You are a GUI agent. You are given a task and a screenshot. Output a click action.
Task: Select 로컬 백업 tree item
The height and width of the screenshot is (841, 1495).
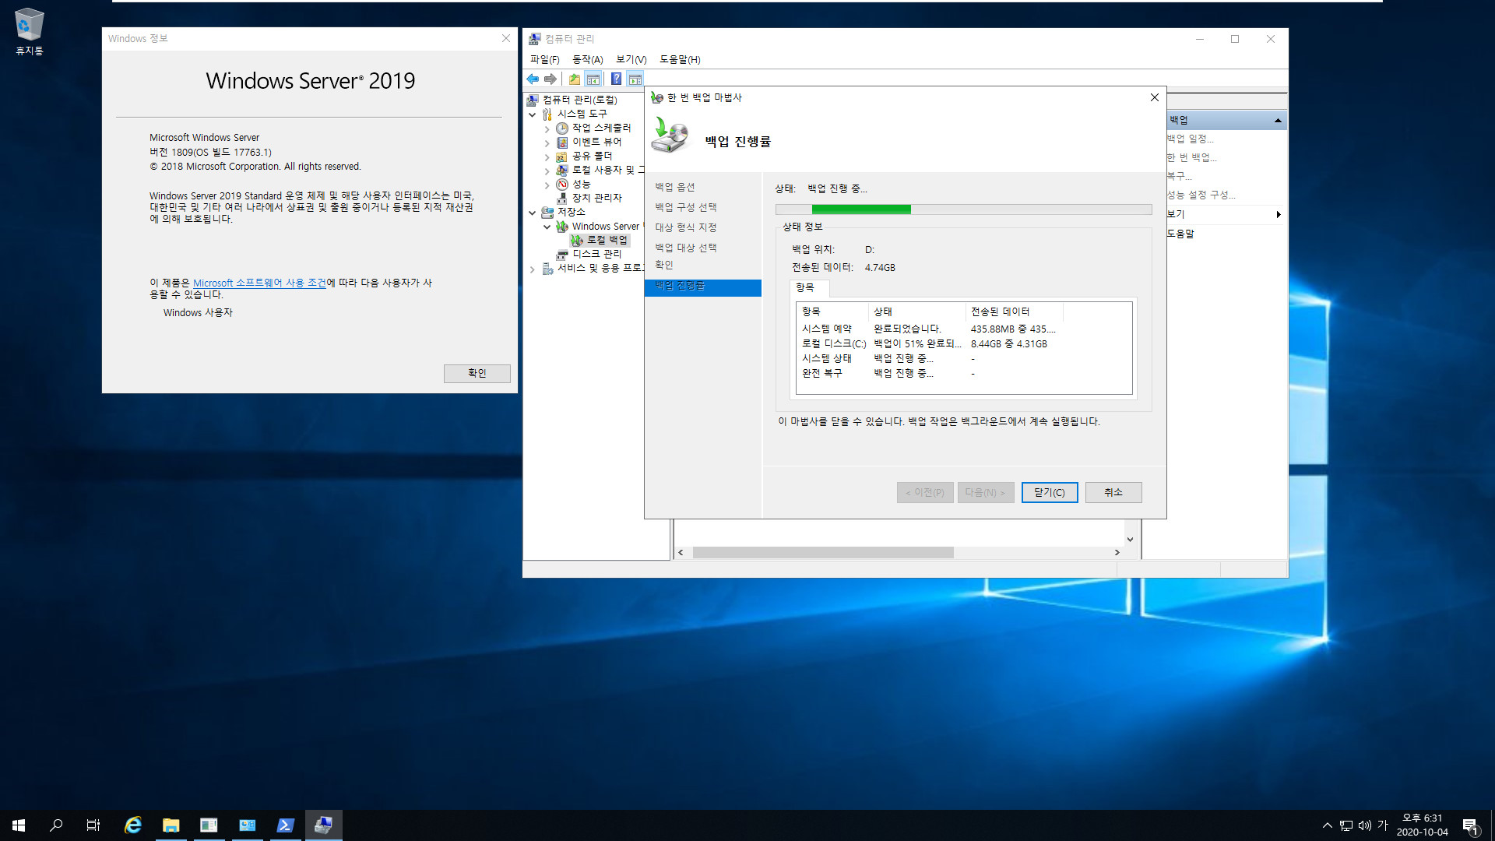pyautogui.click(x=600, y=240)
